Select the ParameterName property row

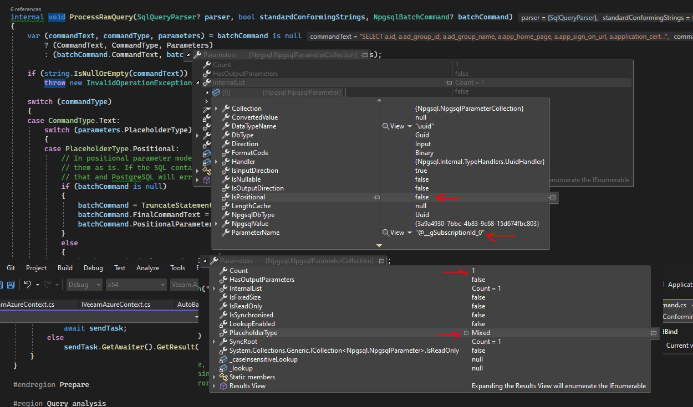coord(380,233)
